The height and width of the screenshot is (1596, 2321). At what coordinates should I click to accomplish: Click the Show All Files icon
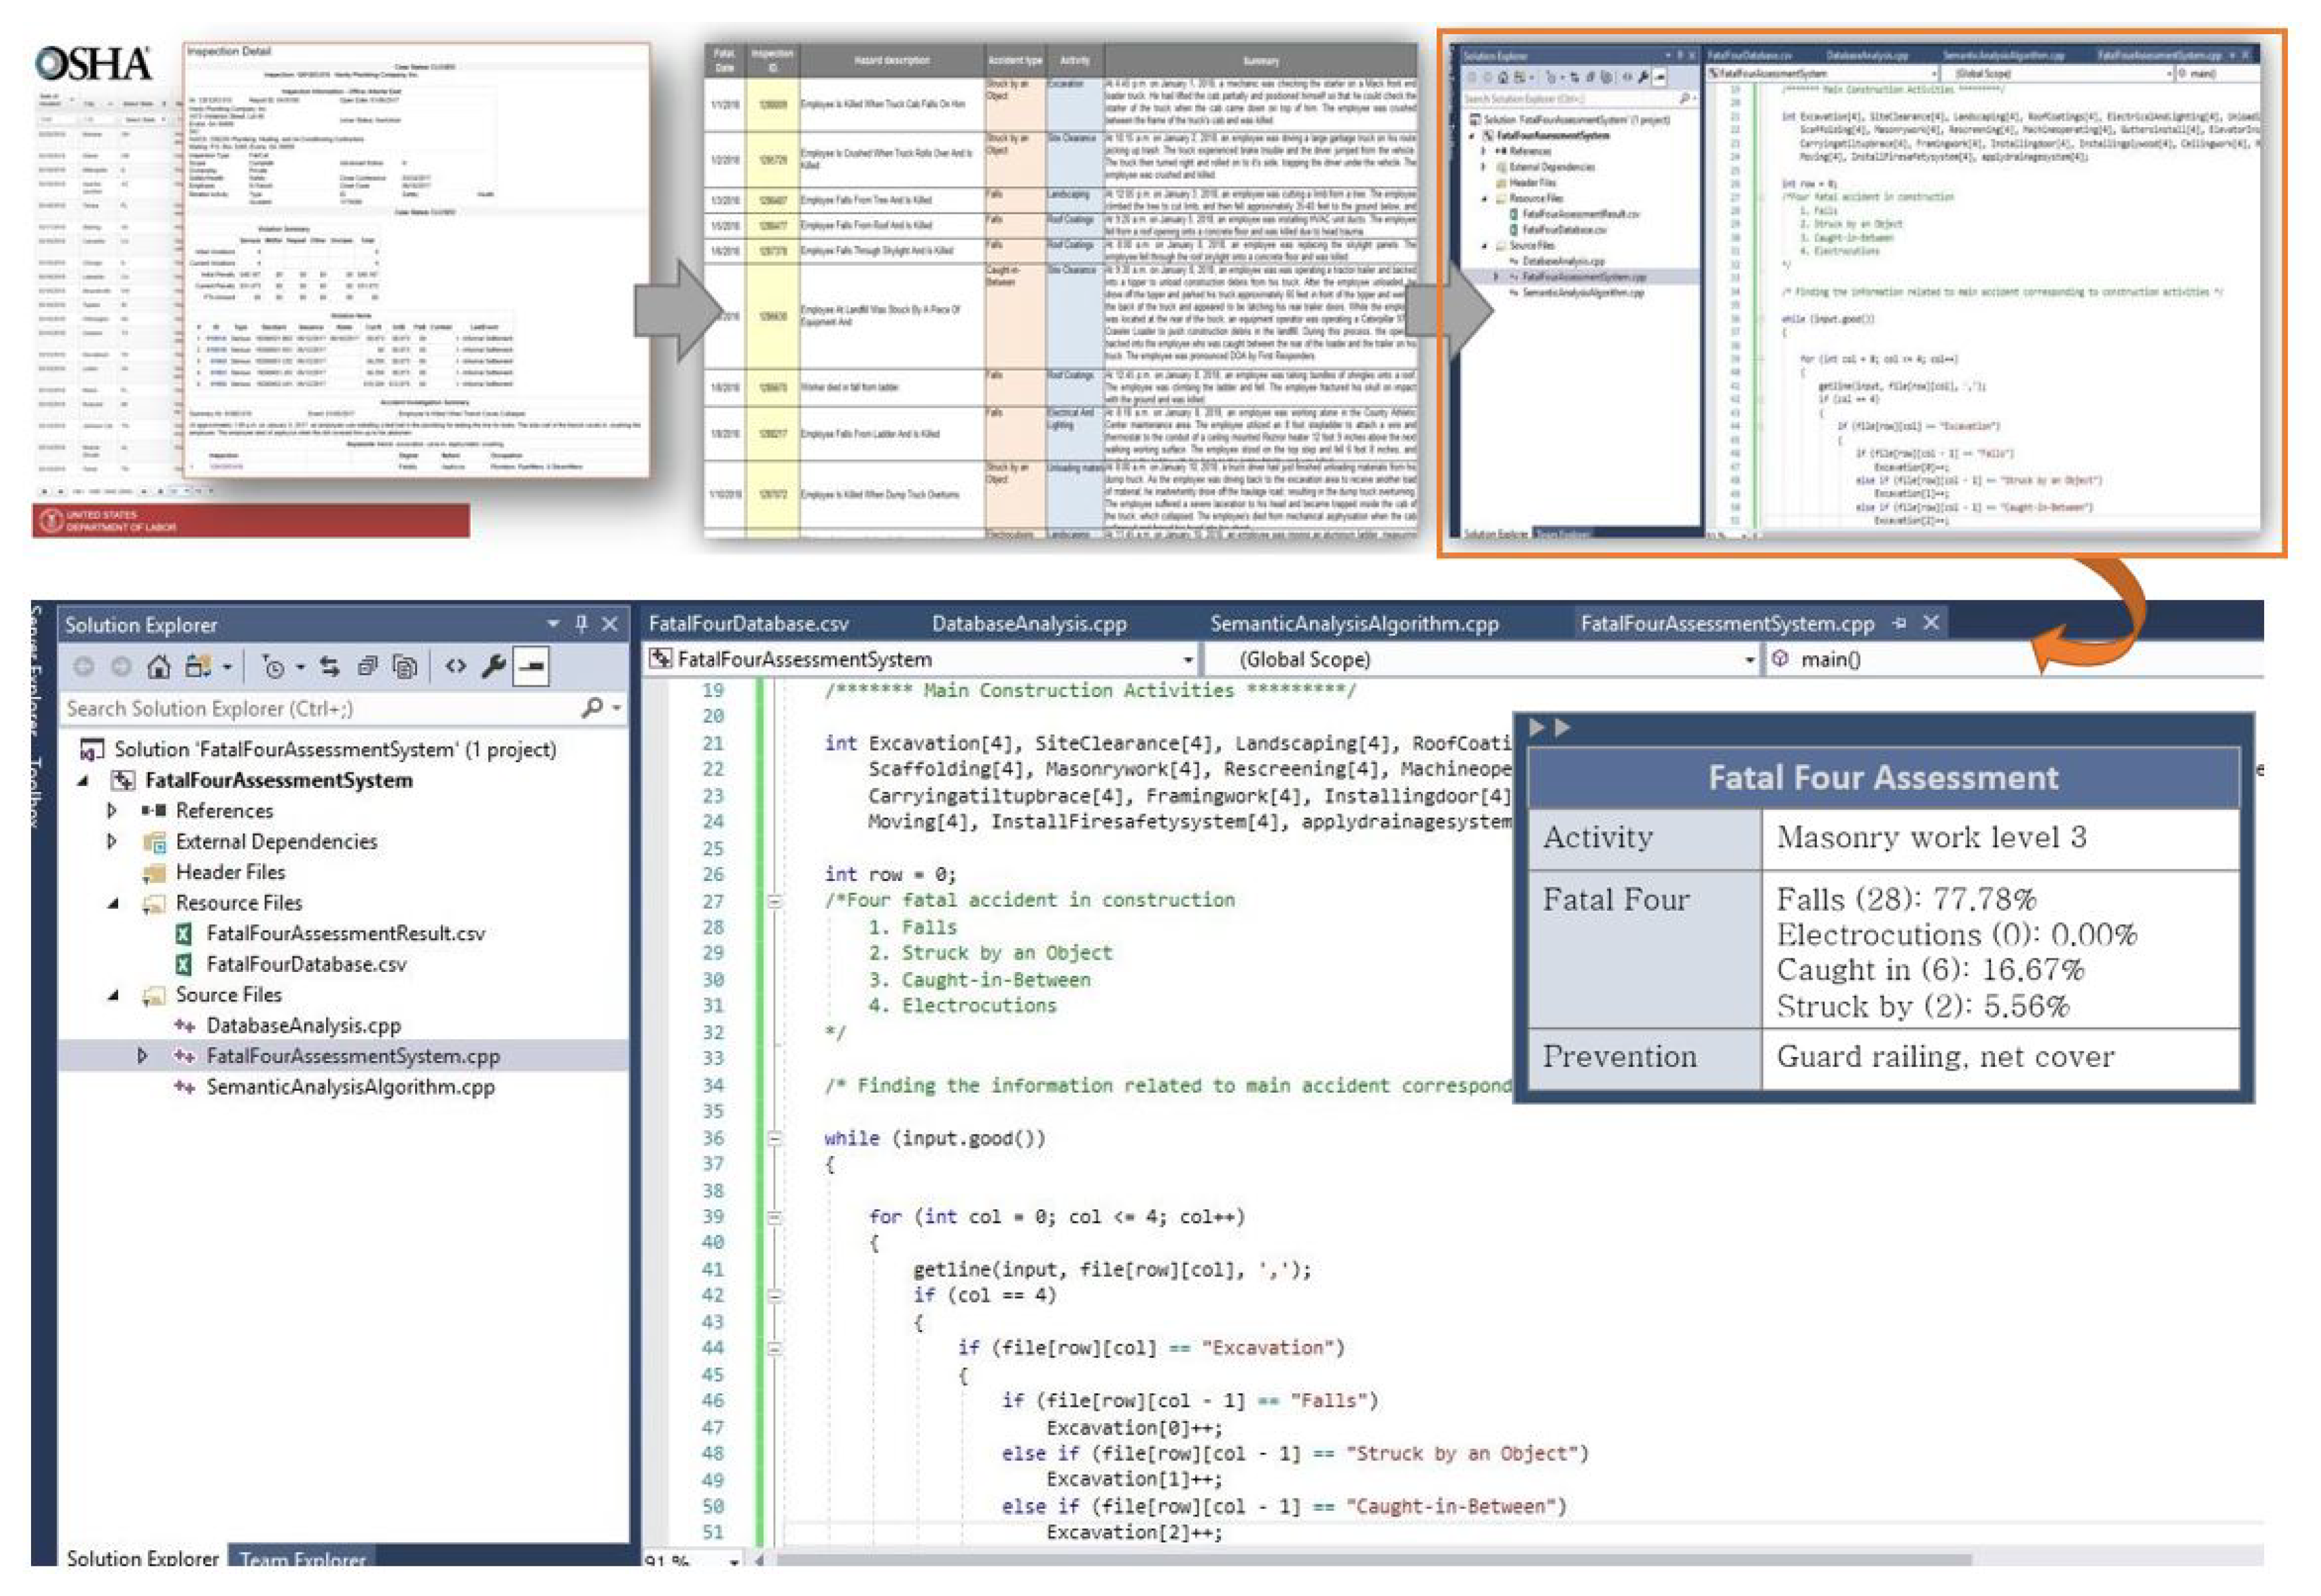[x=405, y=667]
